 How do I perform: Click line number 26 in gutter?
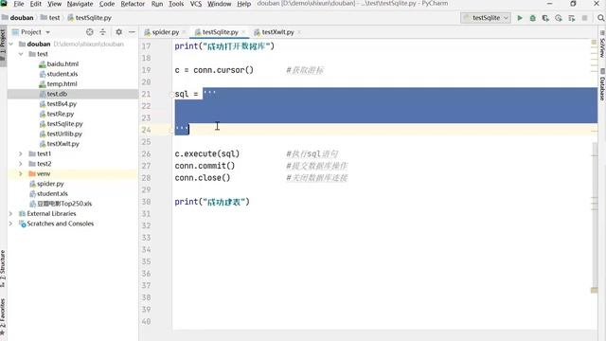[146, 153]
